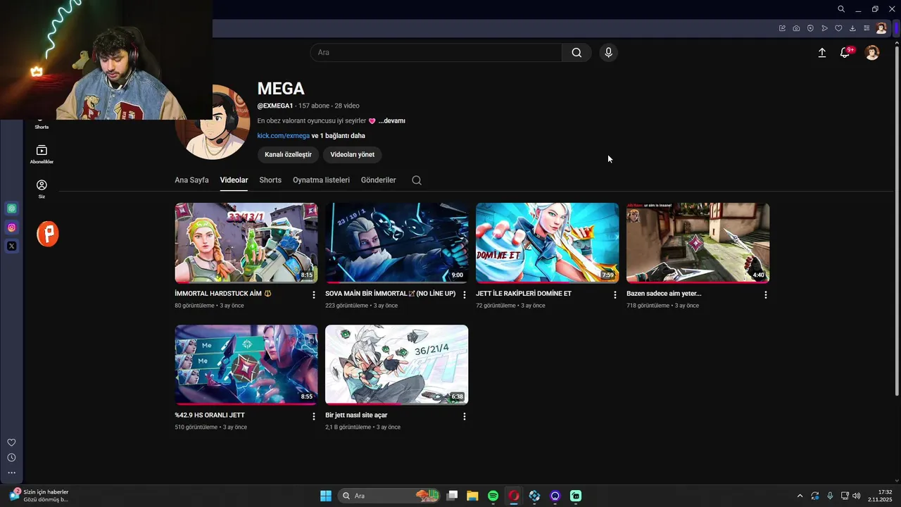Open options menu for JETT İLE RAKİPLERİ DOMİNE ET

click(615, 295)
